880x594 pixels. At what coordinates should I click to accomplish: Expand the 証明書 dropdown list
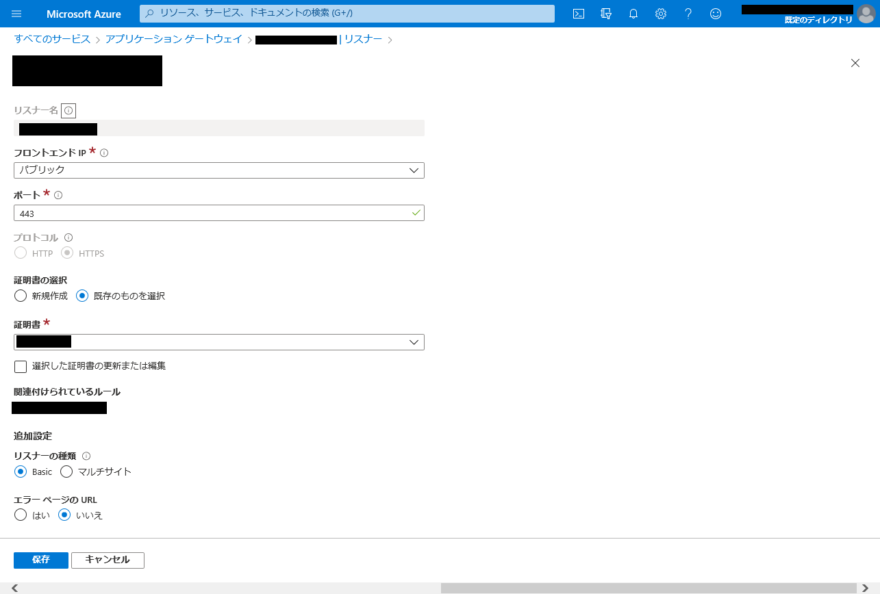[x=218, y=342]
